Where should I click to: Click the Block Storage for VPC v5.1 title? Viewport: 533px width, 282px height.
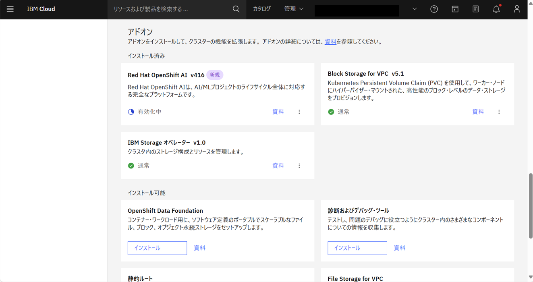point(365,74)
